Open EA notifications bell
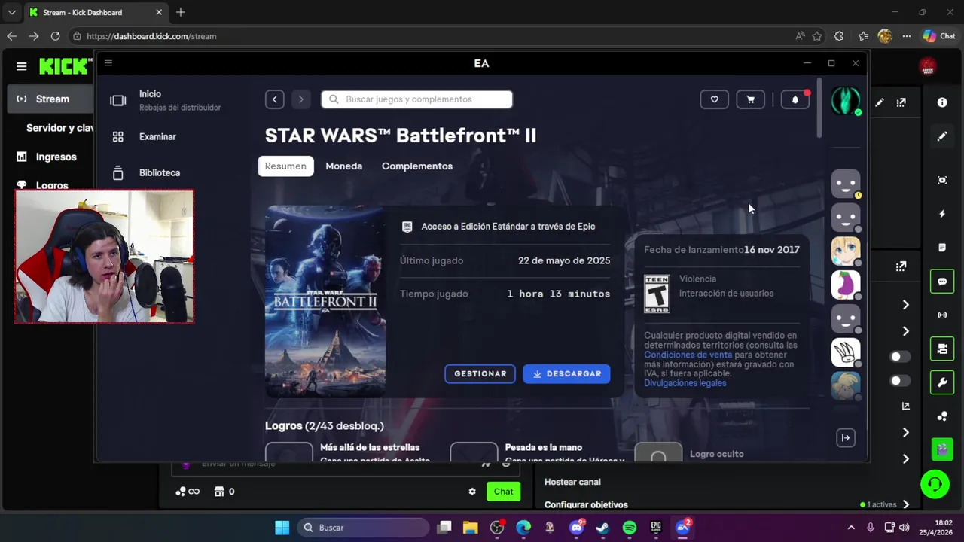The image size is (964, 542). pyautogui.click(x=795, y=99)
